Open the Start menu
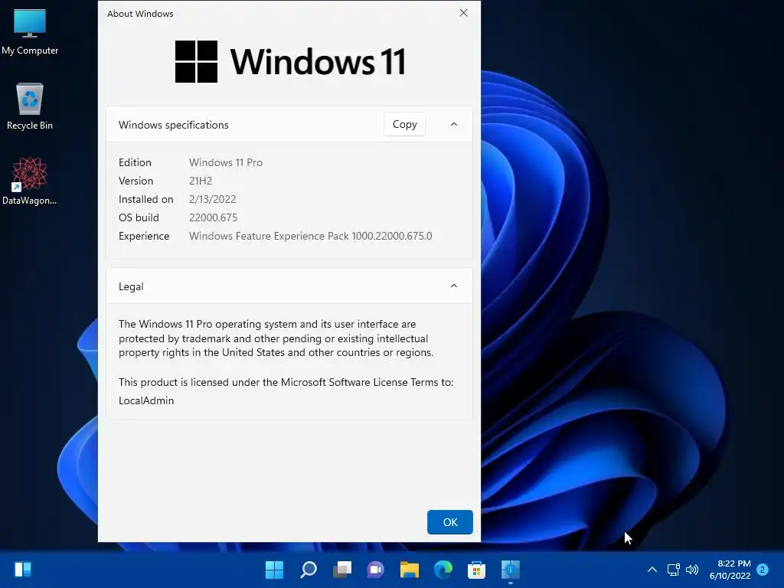Screen dimensions: 784x588 click(274, 570)
